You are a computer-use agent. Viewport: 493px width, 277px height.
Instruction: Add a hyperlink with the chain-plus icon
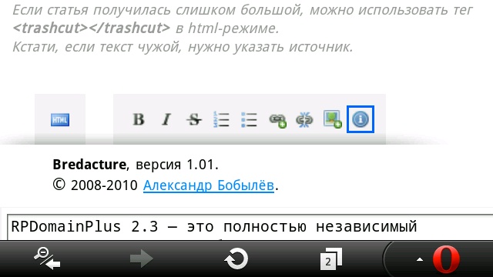(277, 120)
